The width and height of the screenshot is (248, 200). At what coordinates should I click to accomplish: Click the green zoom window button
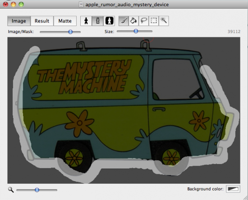(x=21, y=5)
